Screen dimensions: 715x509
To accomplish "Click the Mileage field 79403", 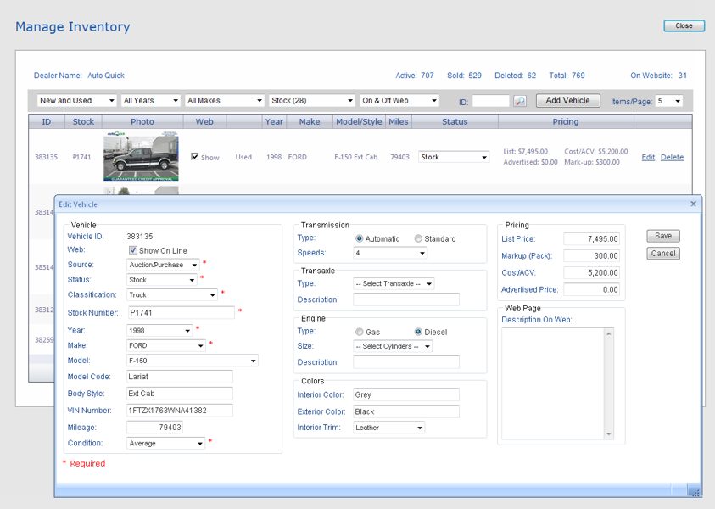I will click(154, 427).
